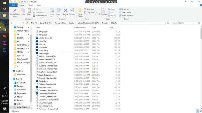
Task: Select Cinestyle Picture Style file
Action: (47, 94)
